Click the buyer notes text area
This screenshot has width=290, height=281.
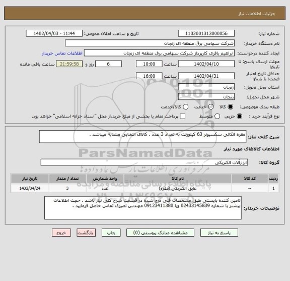click(x=143, y=208)
